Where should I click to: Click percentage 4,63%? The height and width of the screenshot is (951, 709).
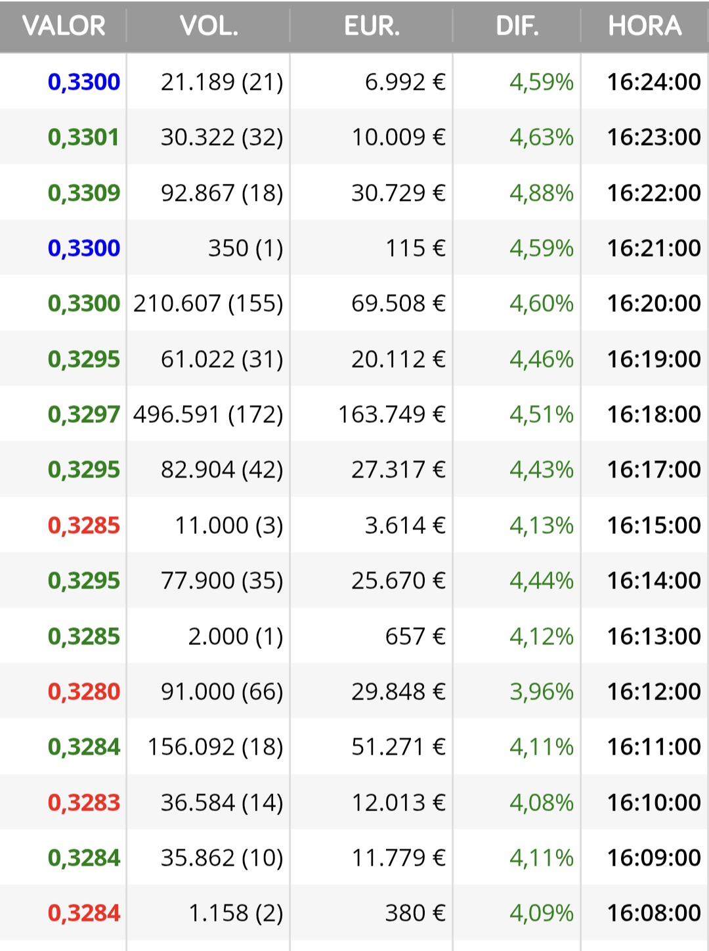(542, 137)
